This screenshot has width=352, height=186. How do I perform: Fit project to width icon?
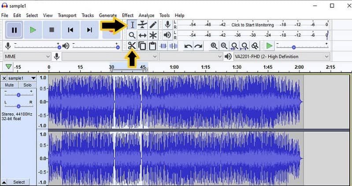[x=244, y=46]
